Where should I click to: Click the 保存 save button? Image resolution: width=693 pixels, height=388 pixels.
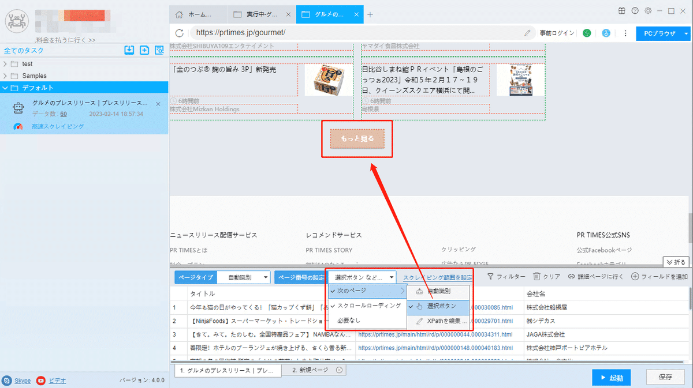[x=665, y=377]
